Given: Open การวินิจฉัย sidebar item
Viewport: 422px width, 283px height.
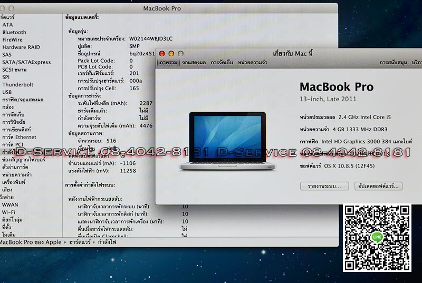Looking at the screenshot, I should 14,122.
